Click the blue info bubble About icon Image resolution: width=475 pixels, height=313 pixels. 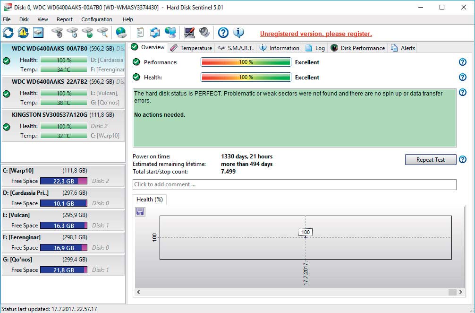tap(238, 33)
